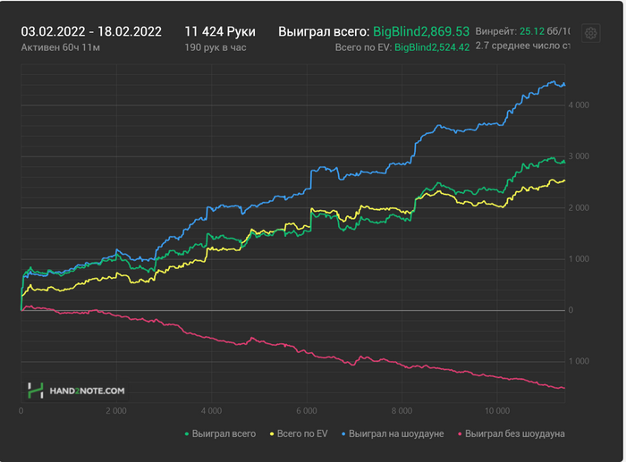
Task: Toggle the blue 'Выиграл на шоудауне' legend dot
Action: click(343, 434)
